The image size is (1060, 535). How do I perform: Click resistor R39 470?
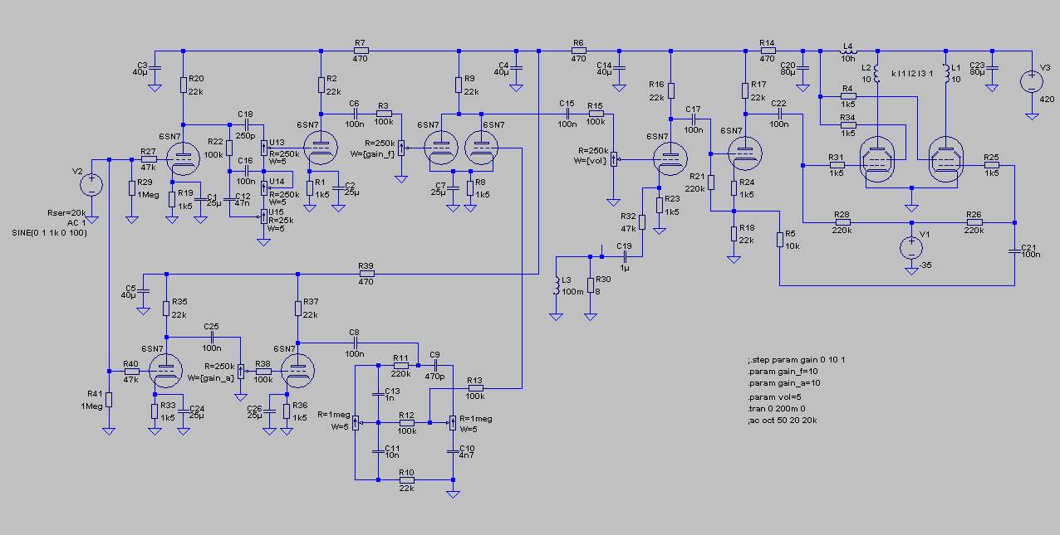366,272
